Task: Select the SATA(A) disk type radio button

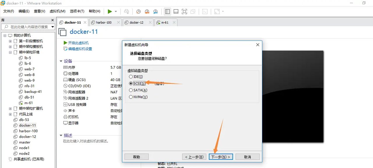Action: [x=131, y=90]
